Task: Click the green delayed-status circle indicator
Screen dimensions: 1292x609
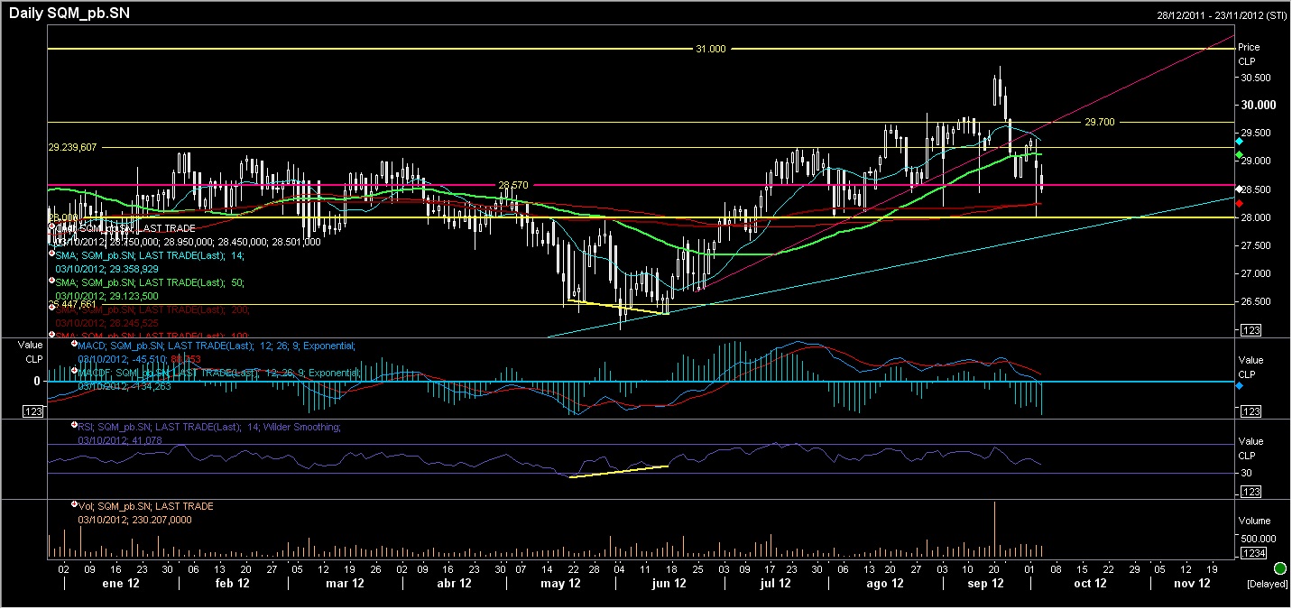Action: point(1280,568)
